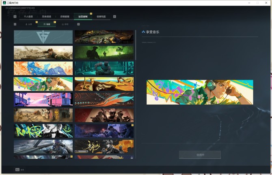This screenshot has height=175, width=272.
Task: Click the blue icon beside 享受音乐 title
Action: click(143, 32)
